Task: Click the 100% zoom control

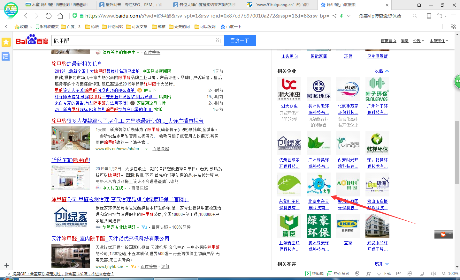Action: click(450, 274)
